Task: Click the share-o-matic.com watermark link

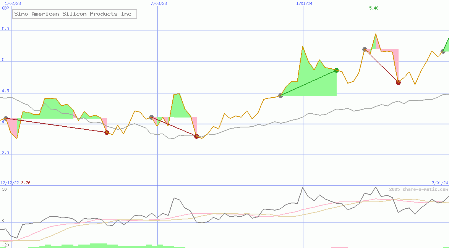Action: click(x=418, y=189)
